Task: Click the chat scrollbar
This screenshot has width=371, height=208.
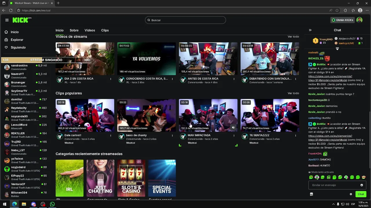Action: coord(369,140)
